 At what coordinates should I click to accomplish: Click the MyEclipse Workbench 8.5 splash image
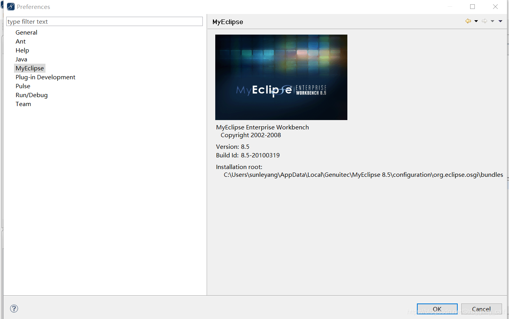[281, 77]
